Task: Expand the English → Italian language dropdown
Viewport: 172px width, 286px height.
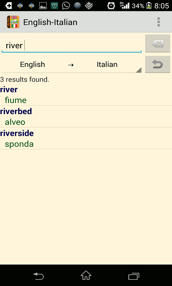Action: coord(72,65)
